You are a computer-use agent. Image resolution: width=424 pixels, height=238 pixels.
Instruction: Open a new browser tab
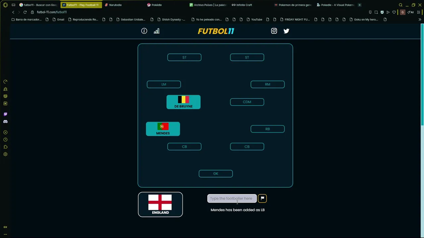[359, 5]
